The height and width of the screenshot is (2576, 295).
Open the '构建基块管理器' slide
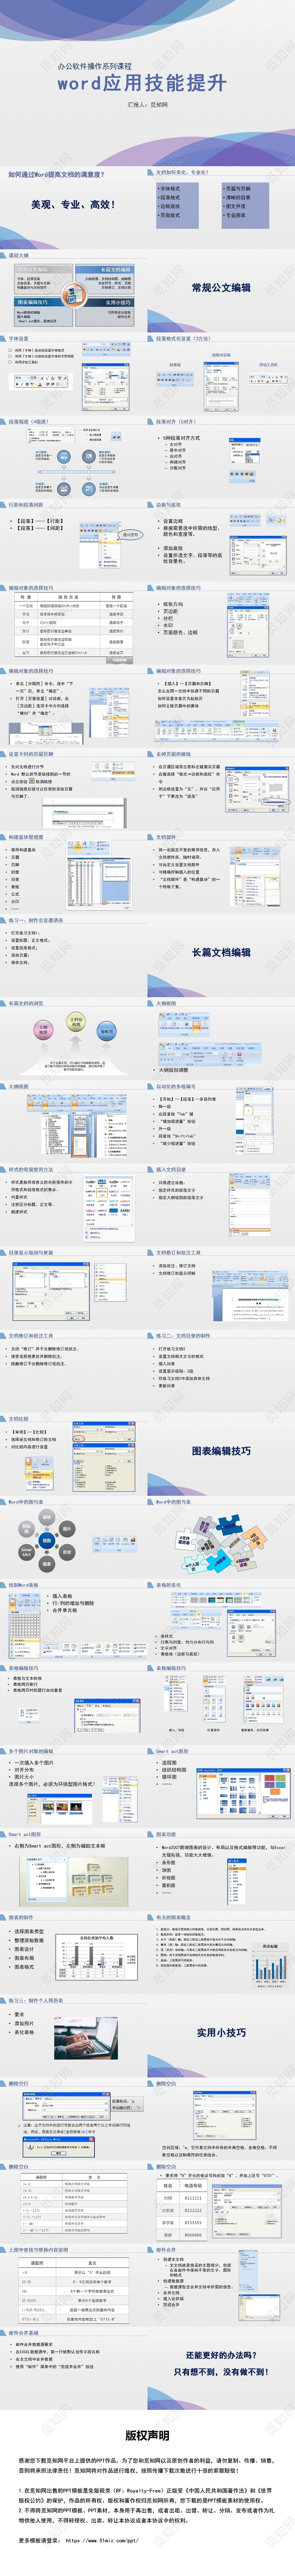click(x=74, y=873)
